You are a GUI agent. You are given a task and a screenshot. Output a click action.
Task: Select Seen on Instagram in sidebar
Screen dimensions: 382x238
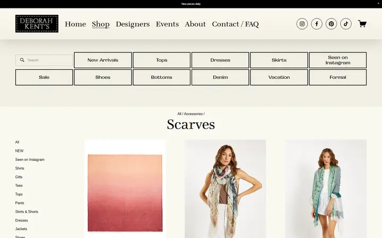30,160
